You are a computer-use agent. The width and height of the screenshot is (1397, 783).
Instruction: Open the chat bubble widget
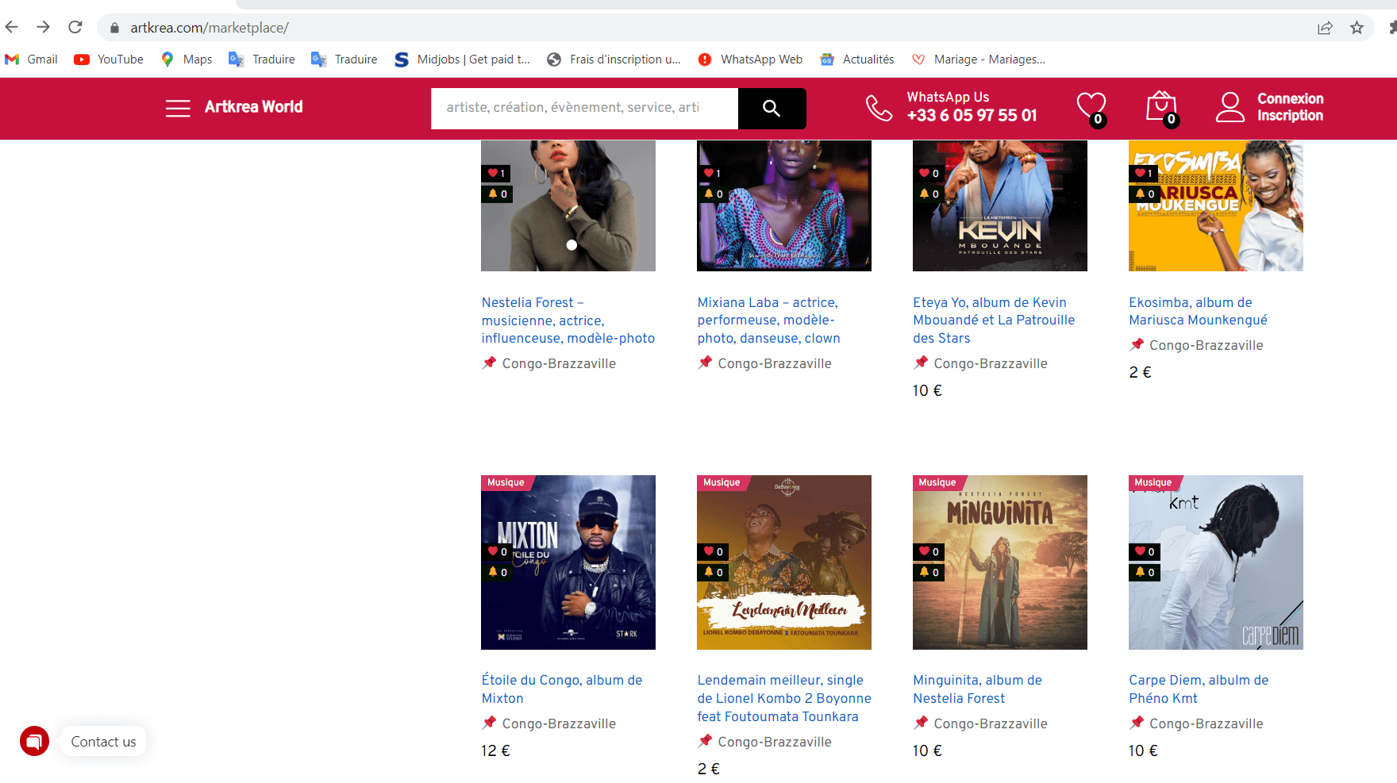pos(34,741)
